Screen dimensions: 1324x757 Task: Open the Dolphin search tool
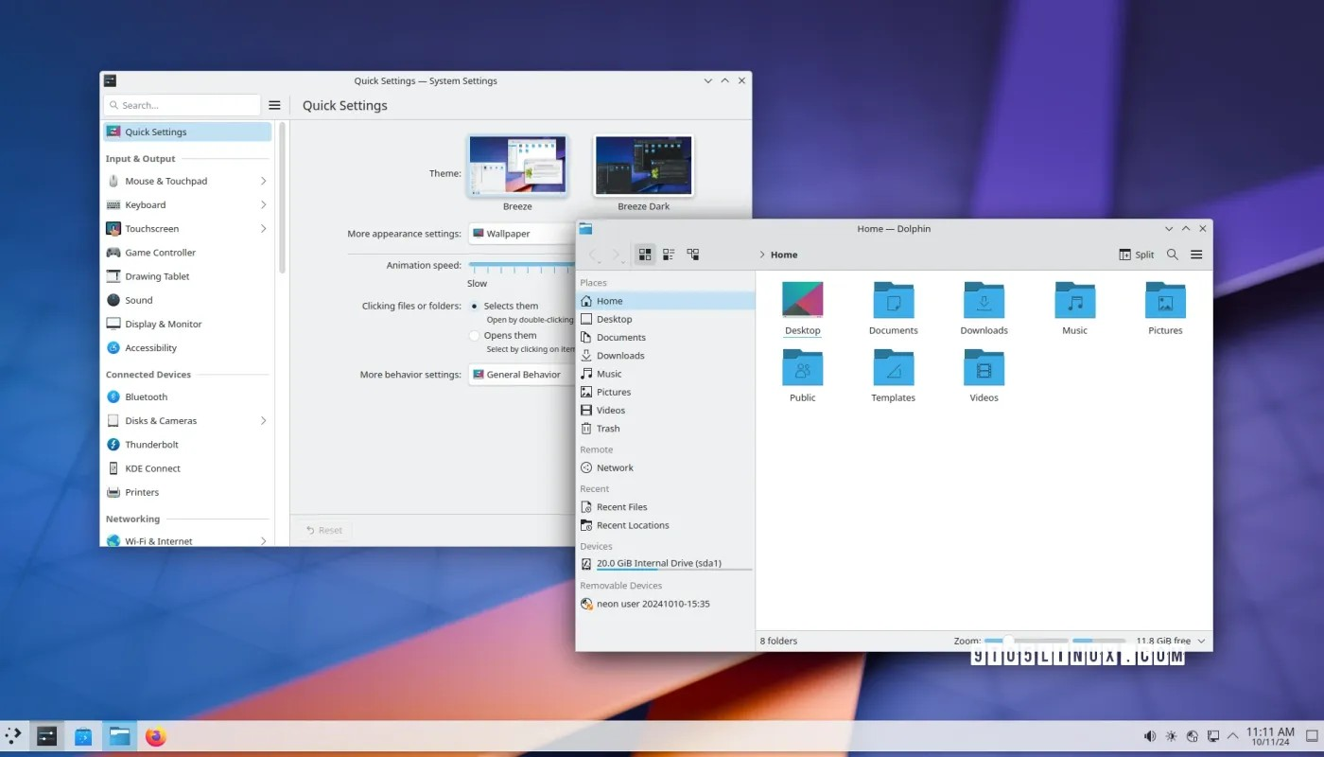tap(1172, 254)
